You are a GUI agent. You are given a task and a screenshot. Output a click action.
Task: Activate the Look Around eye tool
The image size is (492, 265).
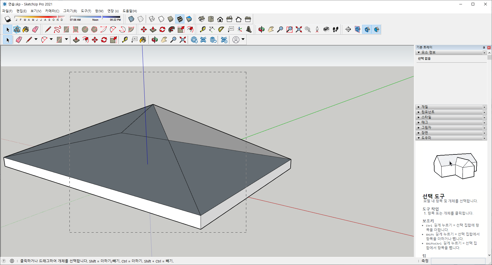point(326,29)
